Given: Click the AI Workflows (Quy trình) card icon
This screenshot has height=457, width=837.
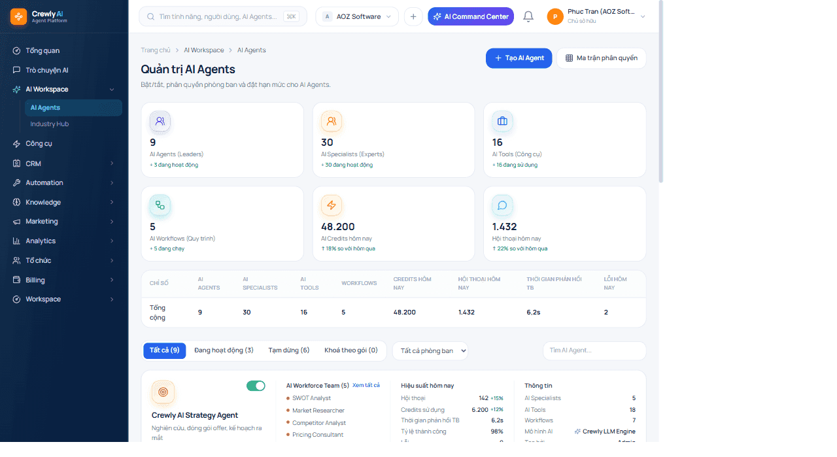Looking at the screenshot, I should (x=160, y=205).
